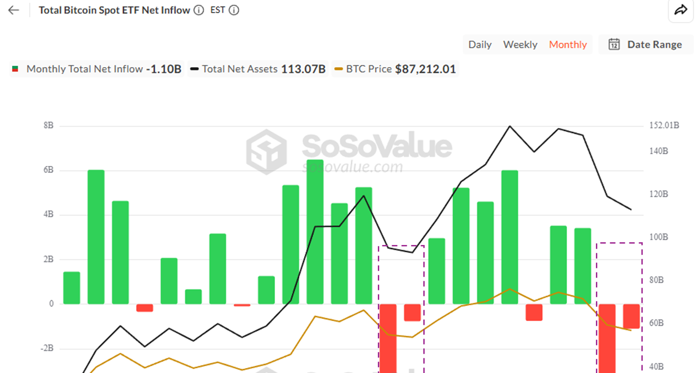Click the share icon
The image size is (696, 373).
tap(680, 10)
